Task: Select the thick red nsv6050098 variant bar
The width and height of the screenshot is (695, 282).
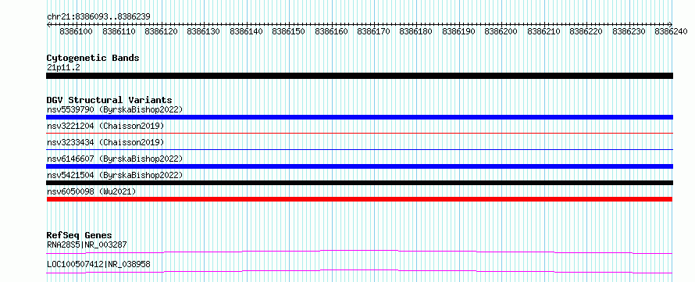Action: 359,199
